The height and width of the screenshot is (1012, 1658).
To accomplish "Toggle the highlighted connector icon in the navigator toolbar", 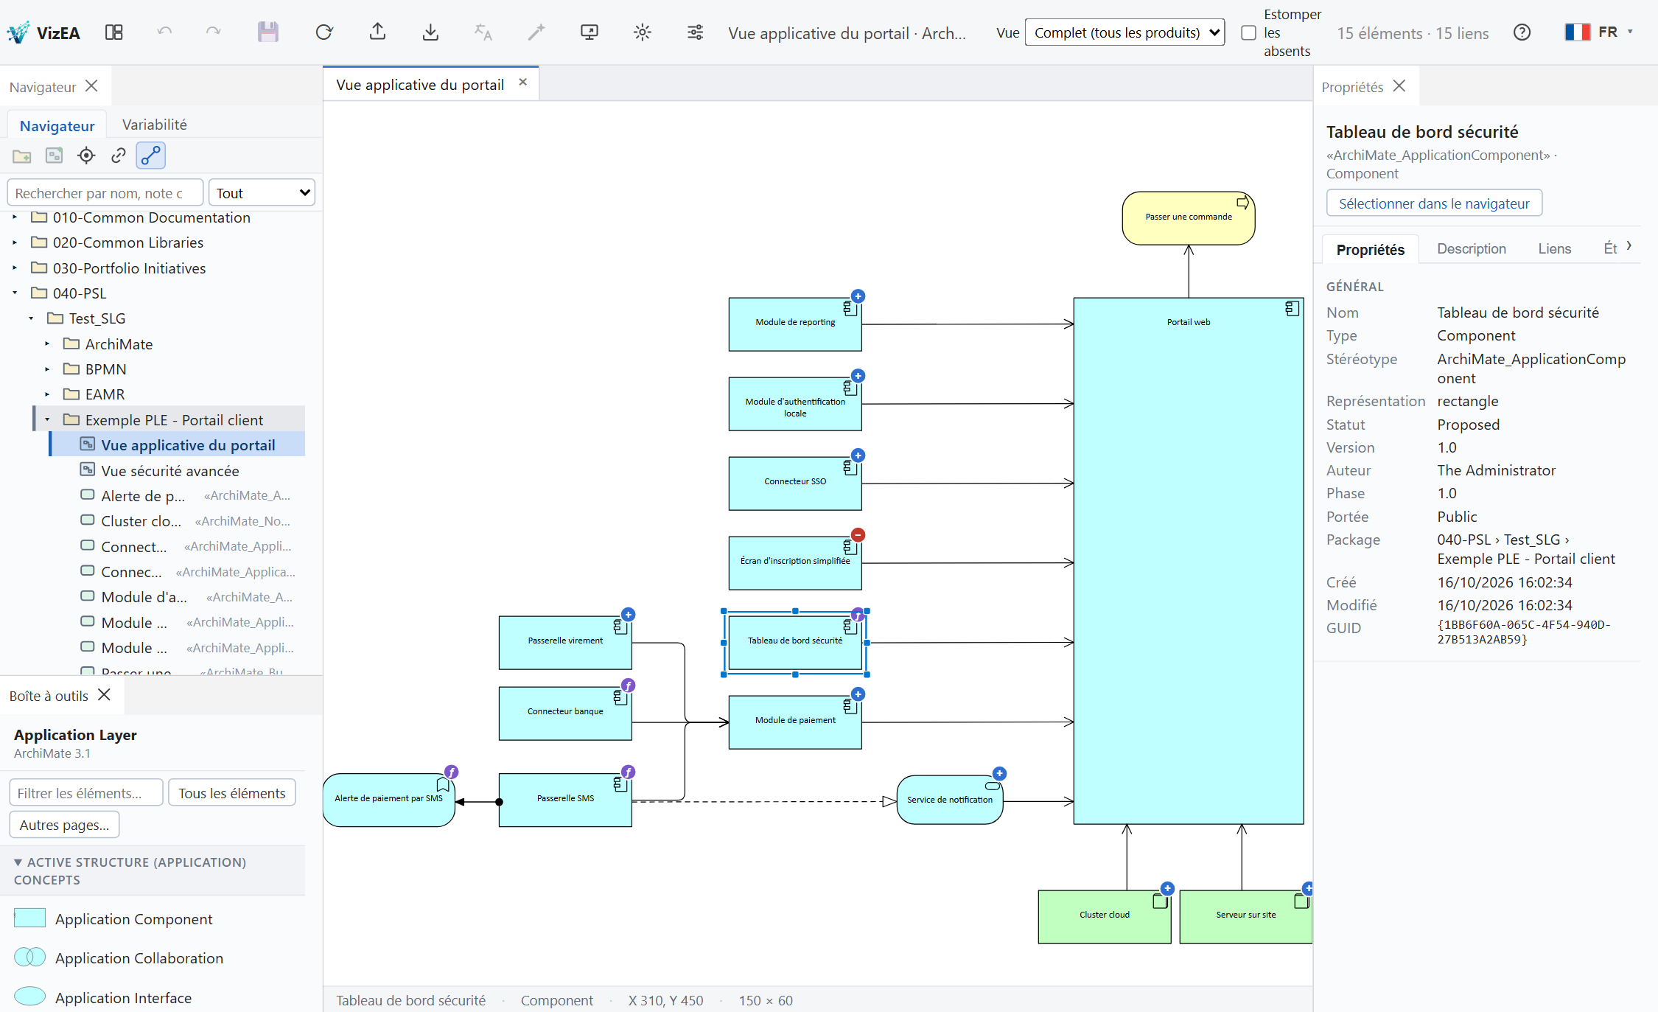I will point(151,156).
